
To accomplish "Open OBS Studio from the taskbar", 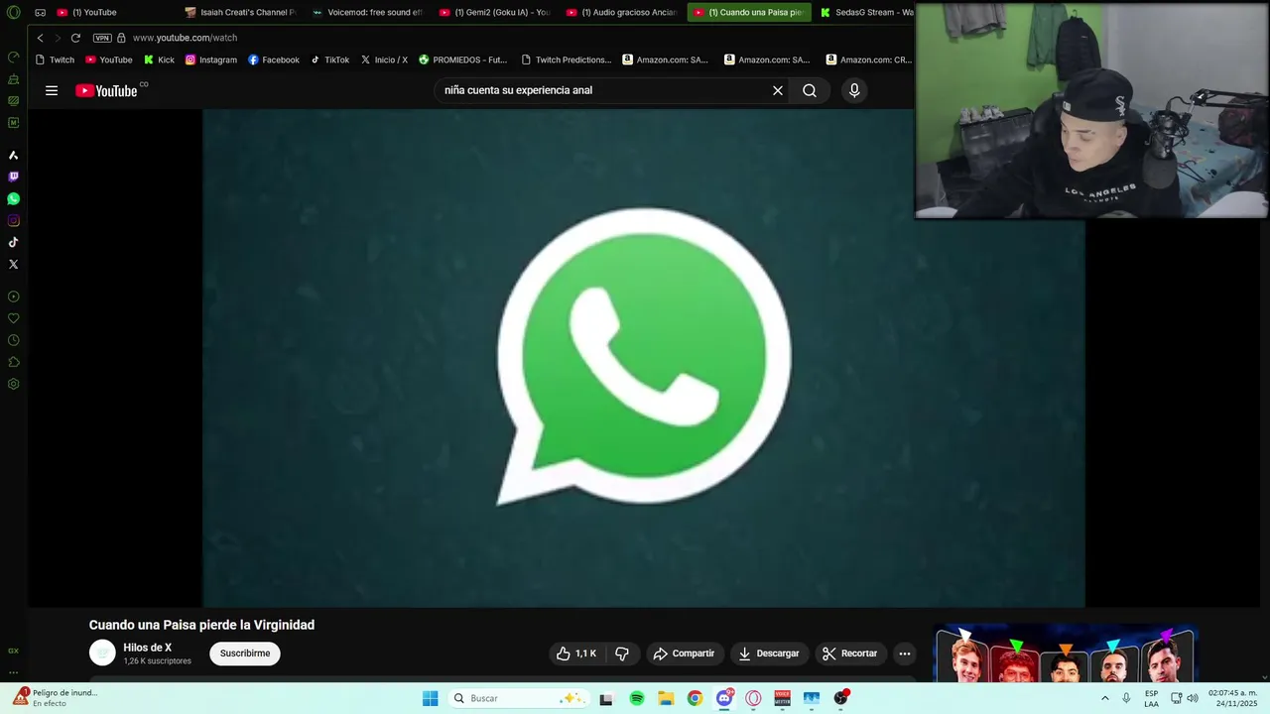I will [840, 698].
